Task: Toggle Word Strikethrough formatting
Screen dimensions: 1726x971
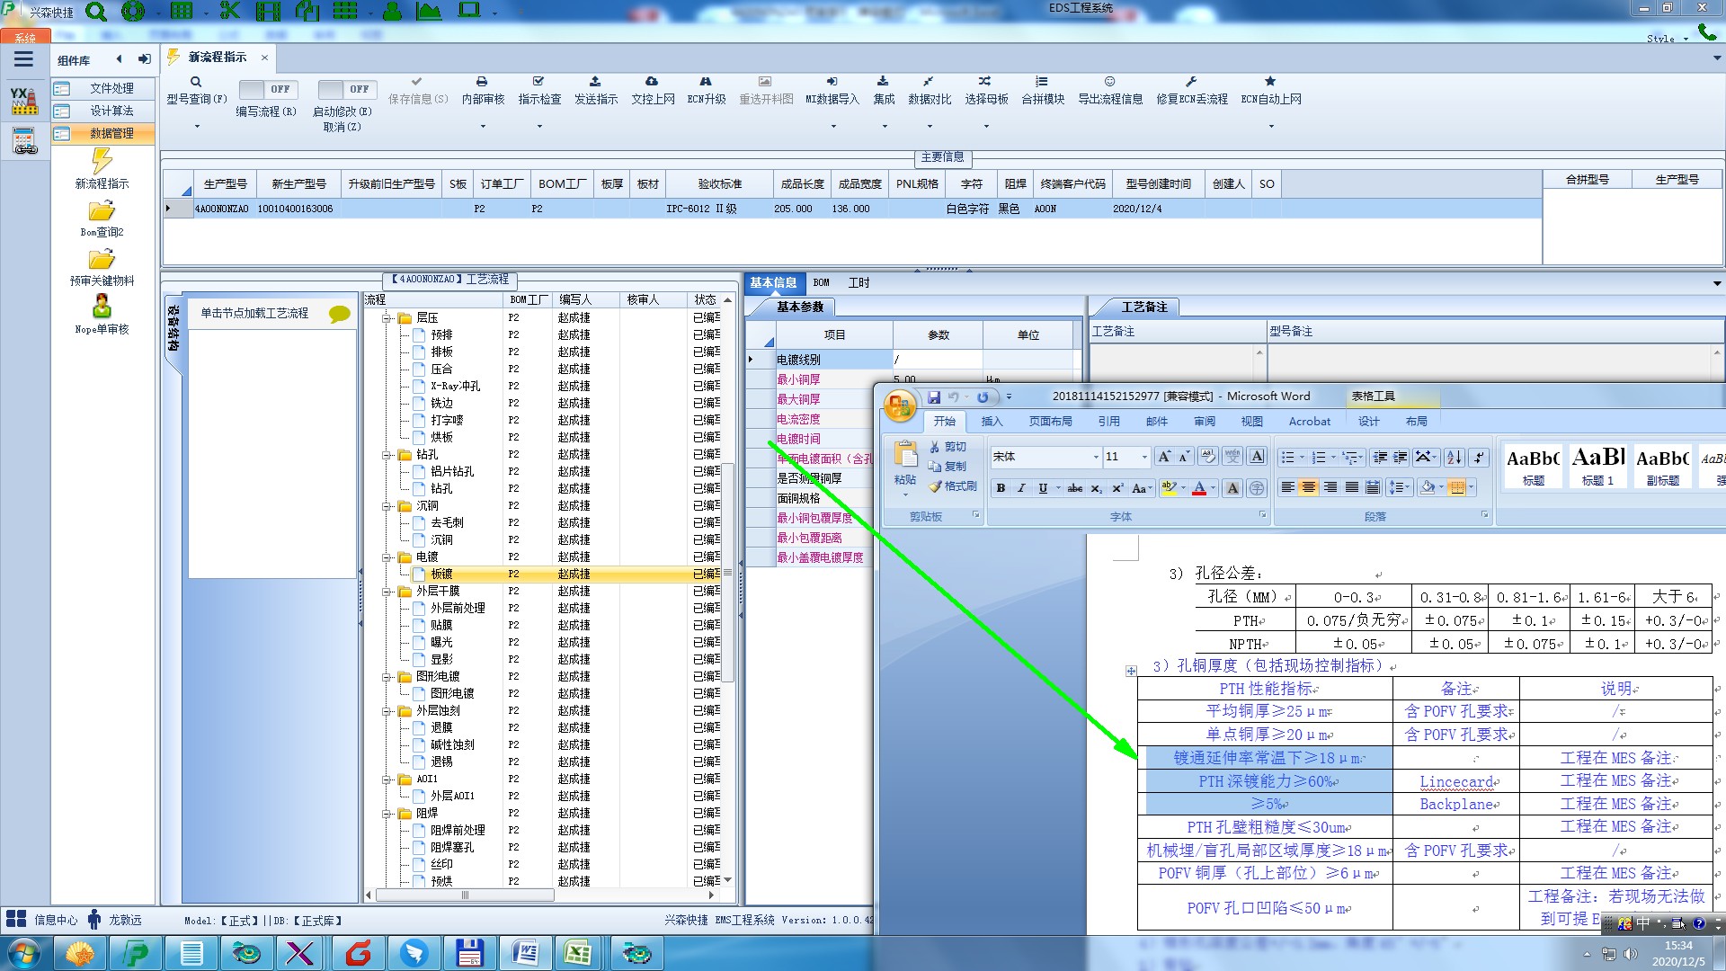Action: [1075, 488]
